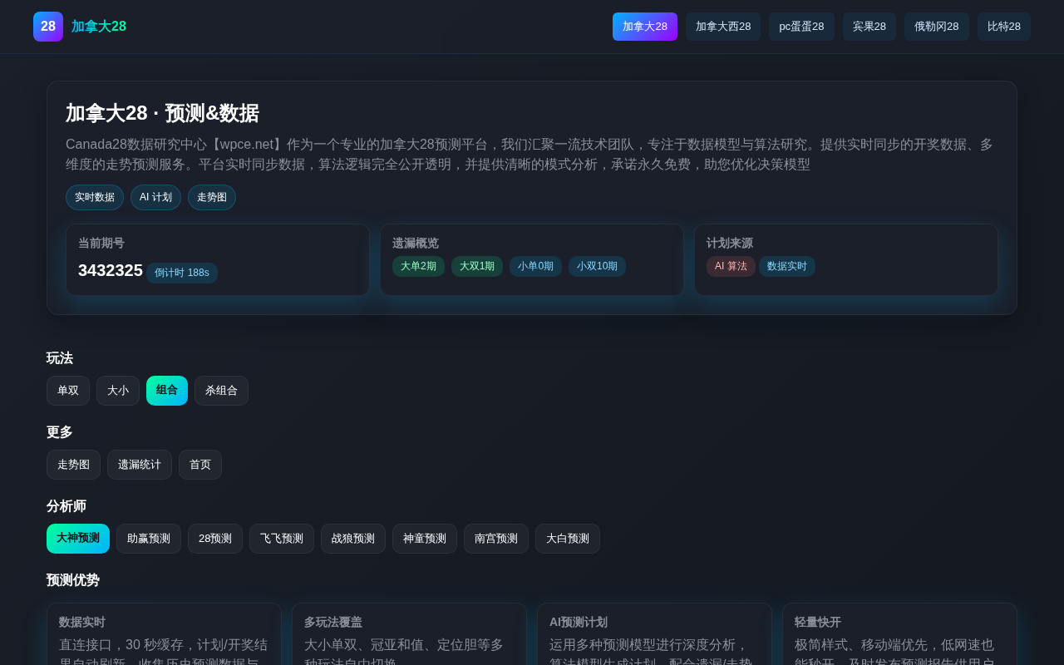Open the pc蛋蛋28 navigation tab
This screenshot has width=1064, height=665.
(801, 27)
